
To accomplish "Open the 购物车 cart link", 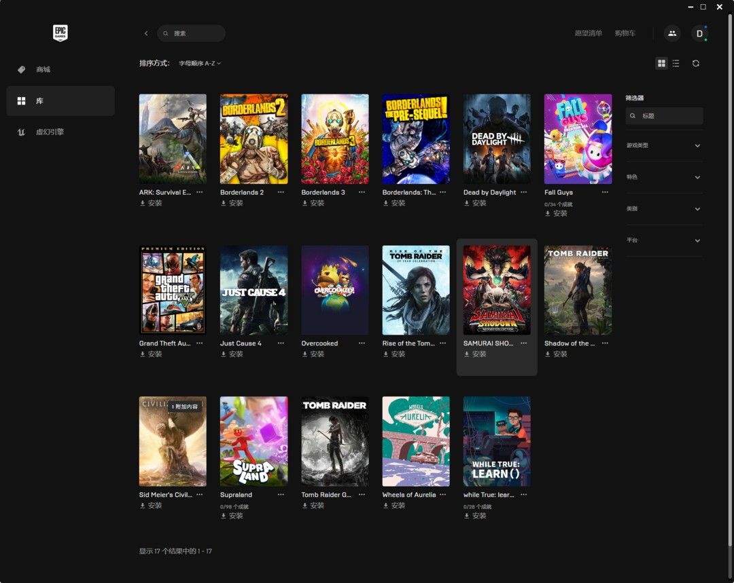I will (625, 33).
